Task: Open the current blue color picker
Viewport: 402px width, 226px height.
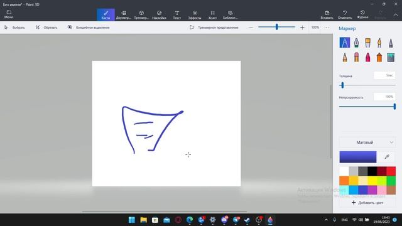Action: (x=358, y=156)
